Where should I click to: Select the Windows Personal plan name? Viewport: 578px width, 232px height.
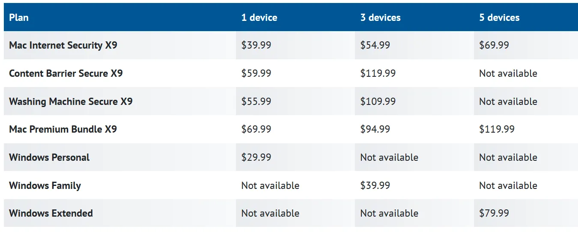coord(49,157)
